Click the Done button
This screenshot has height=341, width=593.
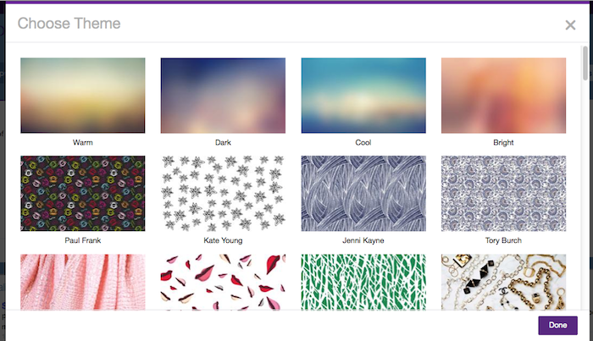pos(557,325)
